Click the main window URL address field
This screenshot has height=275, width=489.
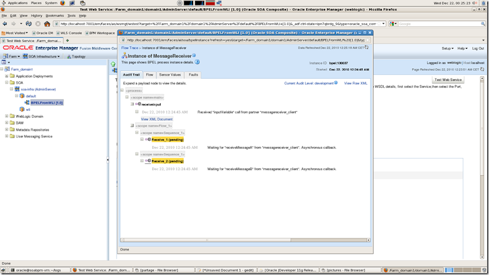pos(220,24)
